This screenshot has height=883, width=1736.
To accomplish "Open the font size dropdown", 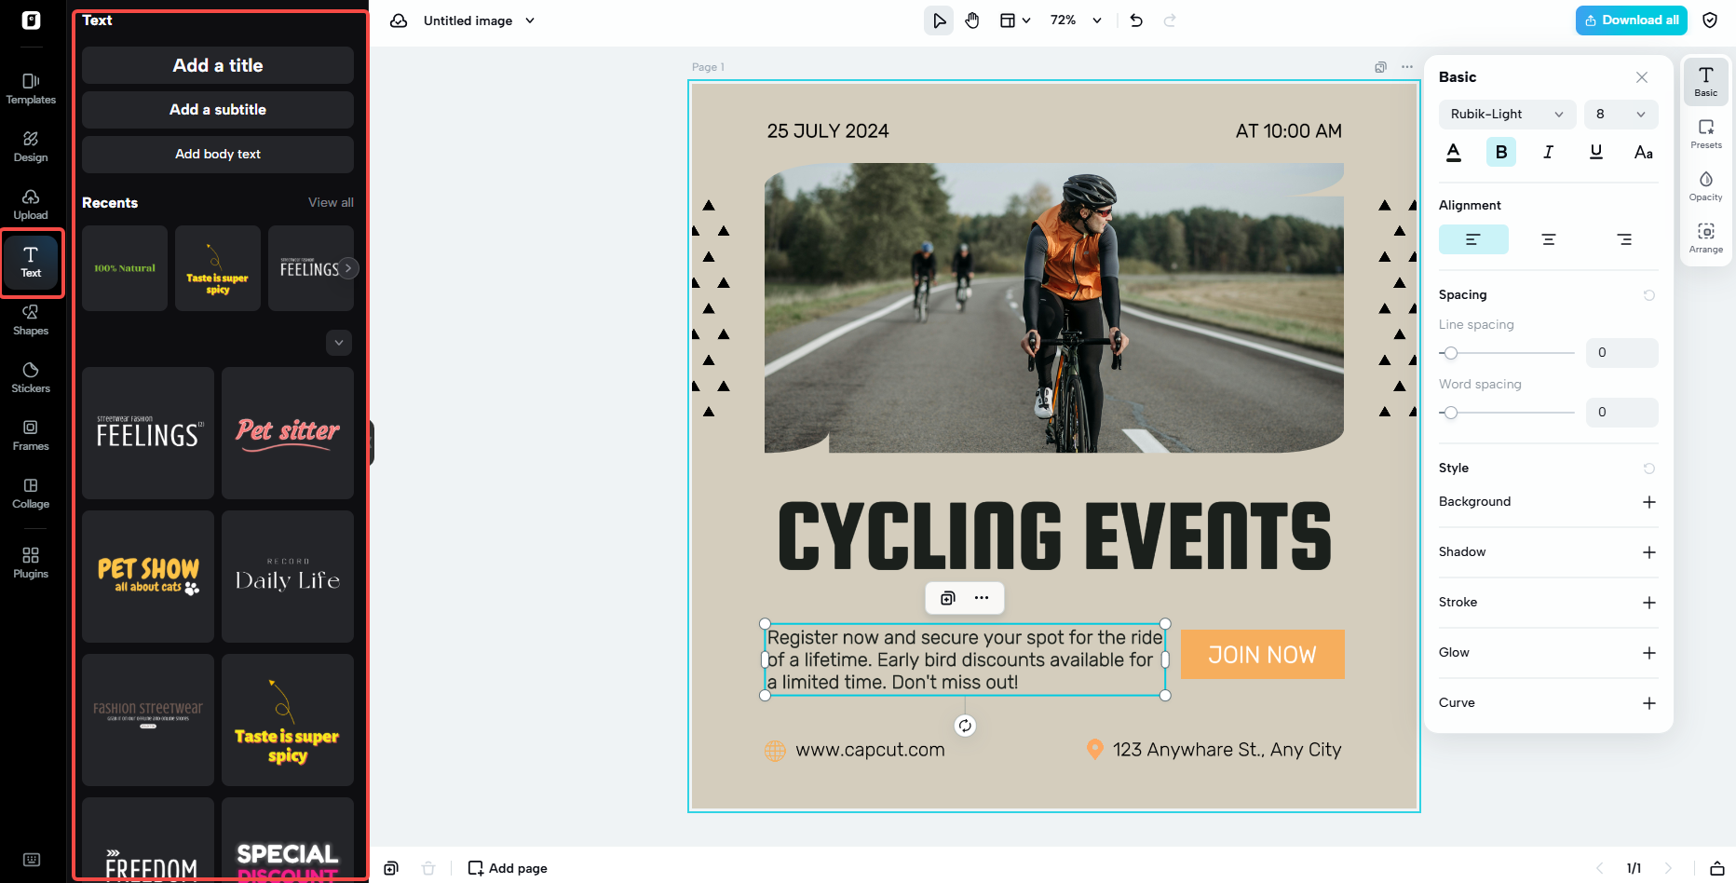I will pos(1621,115).
